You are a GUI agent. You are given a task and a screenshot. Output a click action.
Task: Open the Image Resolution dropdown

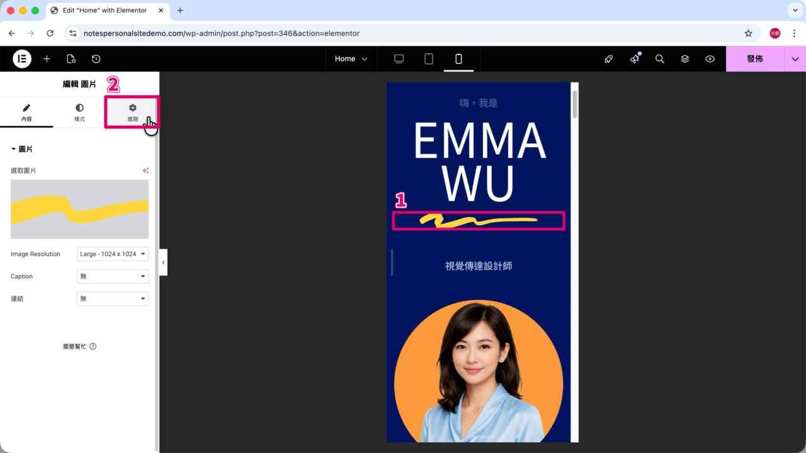pyautogui.click(x=113, y=254)
